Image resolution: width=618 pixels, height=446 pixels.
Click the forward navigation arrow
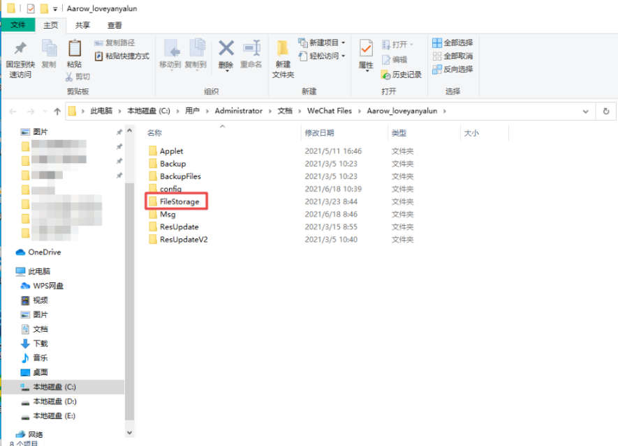coord(30,111)
